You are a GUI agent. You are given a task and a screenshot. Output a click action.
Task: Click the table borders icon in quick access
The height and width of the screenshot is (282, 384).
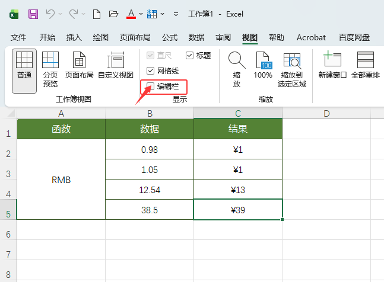[x=152, y=14]
